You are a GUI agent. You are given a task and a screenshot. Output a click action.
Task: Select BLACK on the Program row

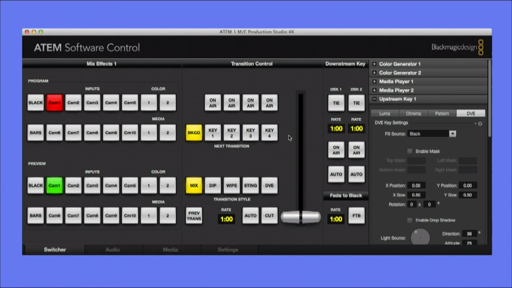(36, 103)
